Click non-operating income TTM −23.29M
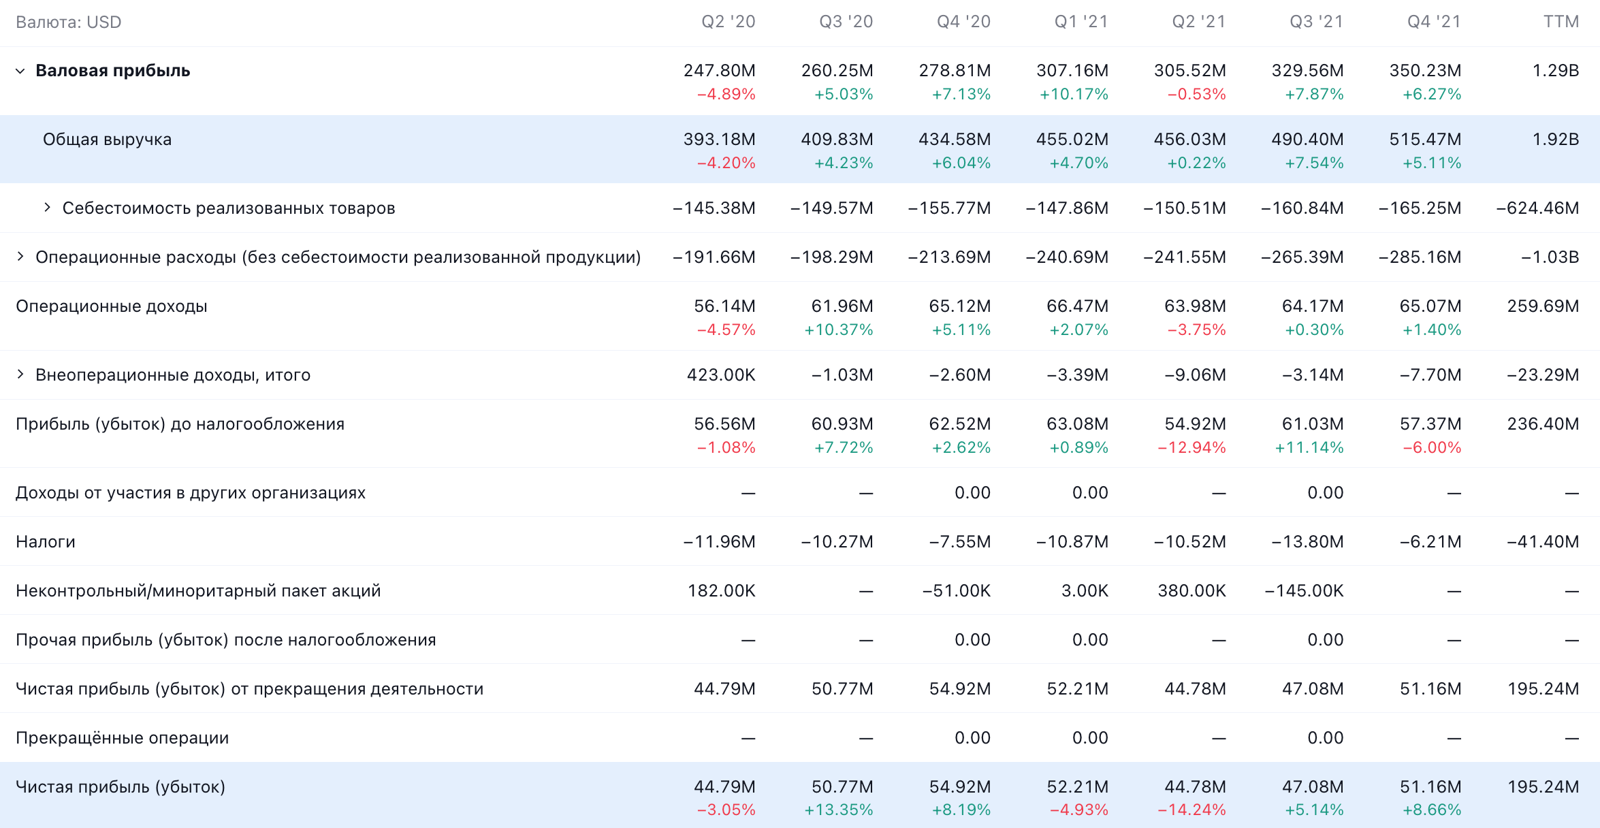 click(1543, 375)
